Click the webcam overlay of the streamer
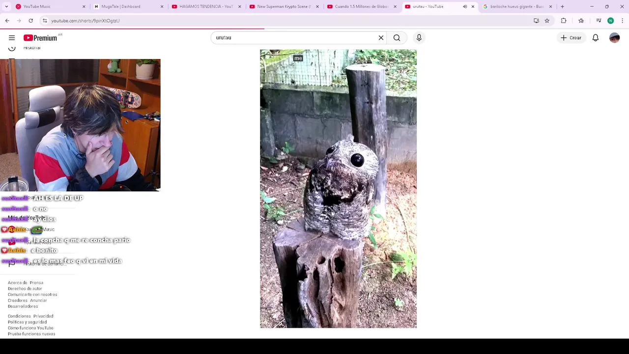 [80, 125]
